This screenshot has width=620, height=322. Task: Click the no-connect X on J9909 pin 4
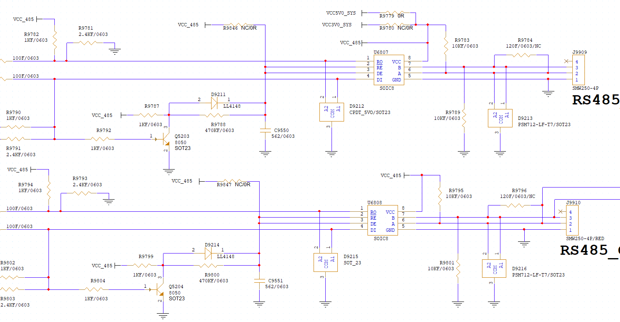[566, 61]
